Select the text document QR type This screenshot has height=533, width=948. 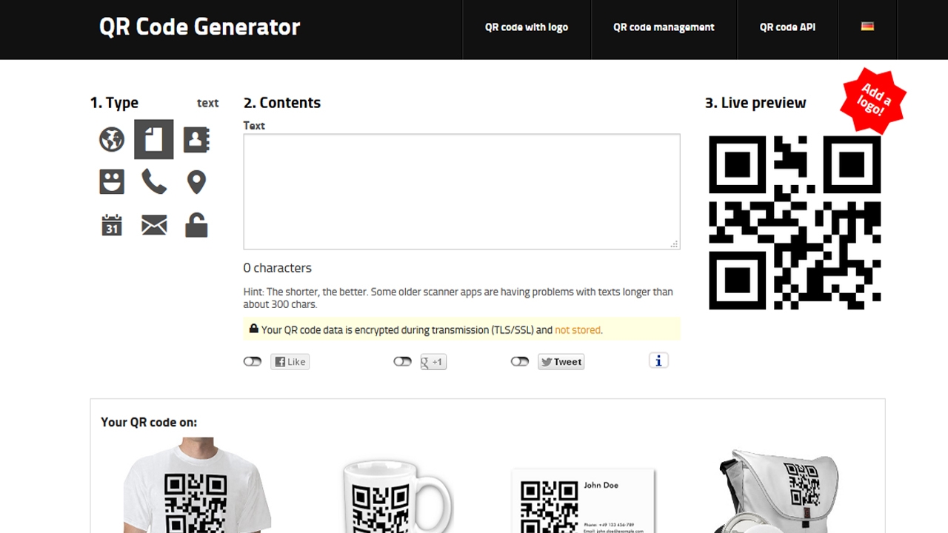[154, 139]
